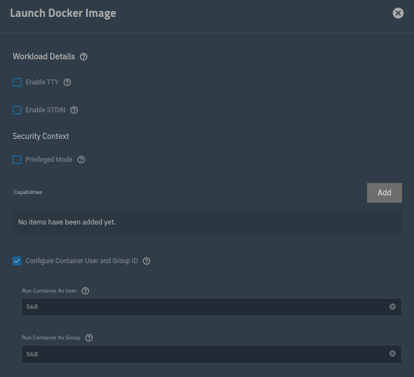Clear the Run Container As Group value
Screen dimensions: 414x377
coord(392,354)
